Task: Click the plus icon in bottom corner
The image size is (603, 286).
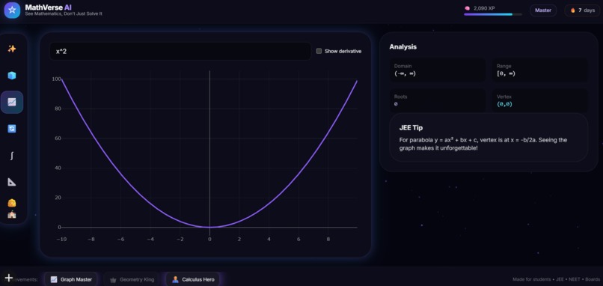Action: coord(9,278)
